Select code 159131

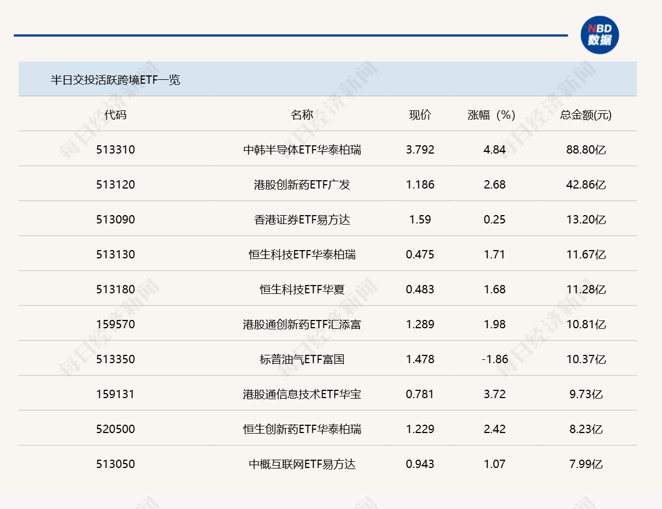click(116, 395)
